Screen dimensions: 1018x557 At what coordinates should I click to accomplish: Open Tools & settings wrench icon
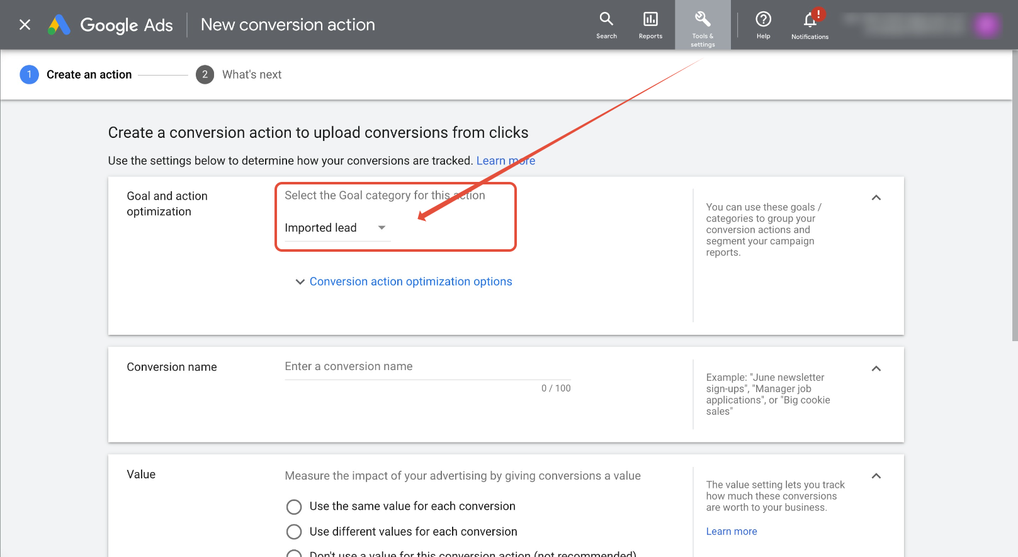[703, 25]
